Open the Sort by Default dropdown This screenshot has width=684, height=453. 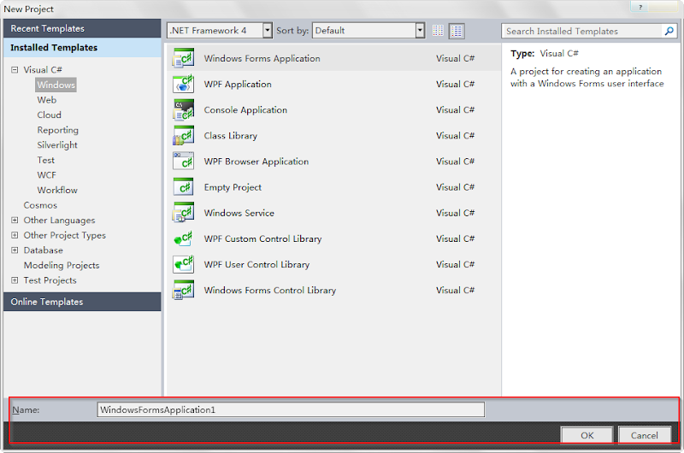tap(420, 31)
